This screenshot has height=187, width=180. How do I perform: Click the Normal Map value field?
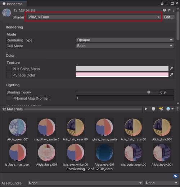[x=125, y=98]
